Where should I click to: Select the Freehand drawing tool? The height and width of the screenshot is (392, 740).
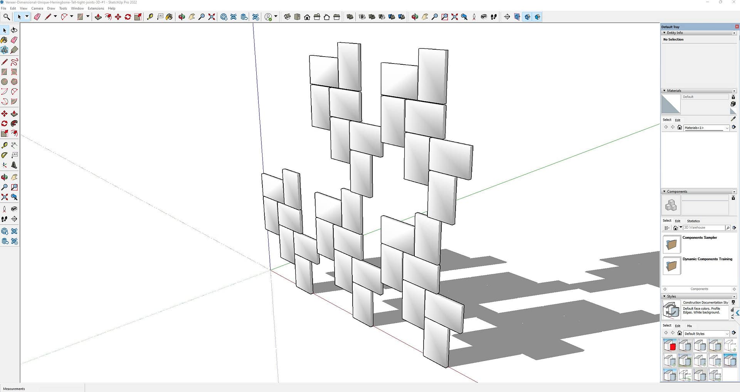[14, 62]
